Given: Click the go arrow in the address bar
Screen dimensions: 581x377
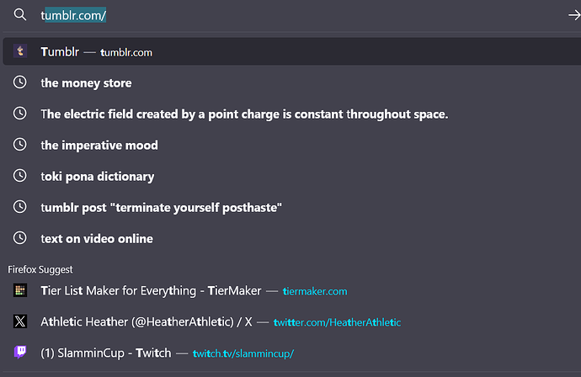Looking at the screenshot, I should 574,15.
